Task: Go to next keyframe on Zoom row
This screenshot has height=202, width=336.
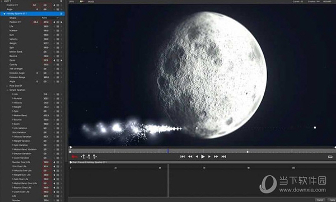Action: (61, 60)
